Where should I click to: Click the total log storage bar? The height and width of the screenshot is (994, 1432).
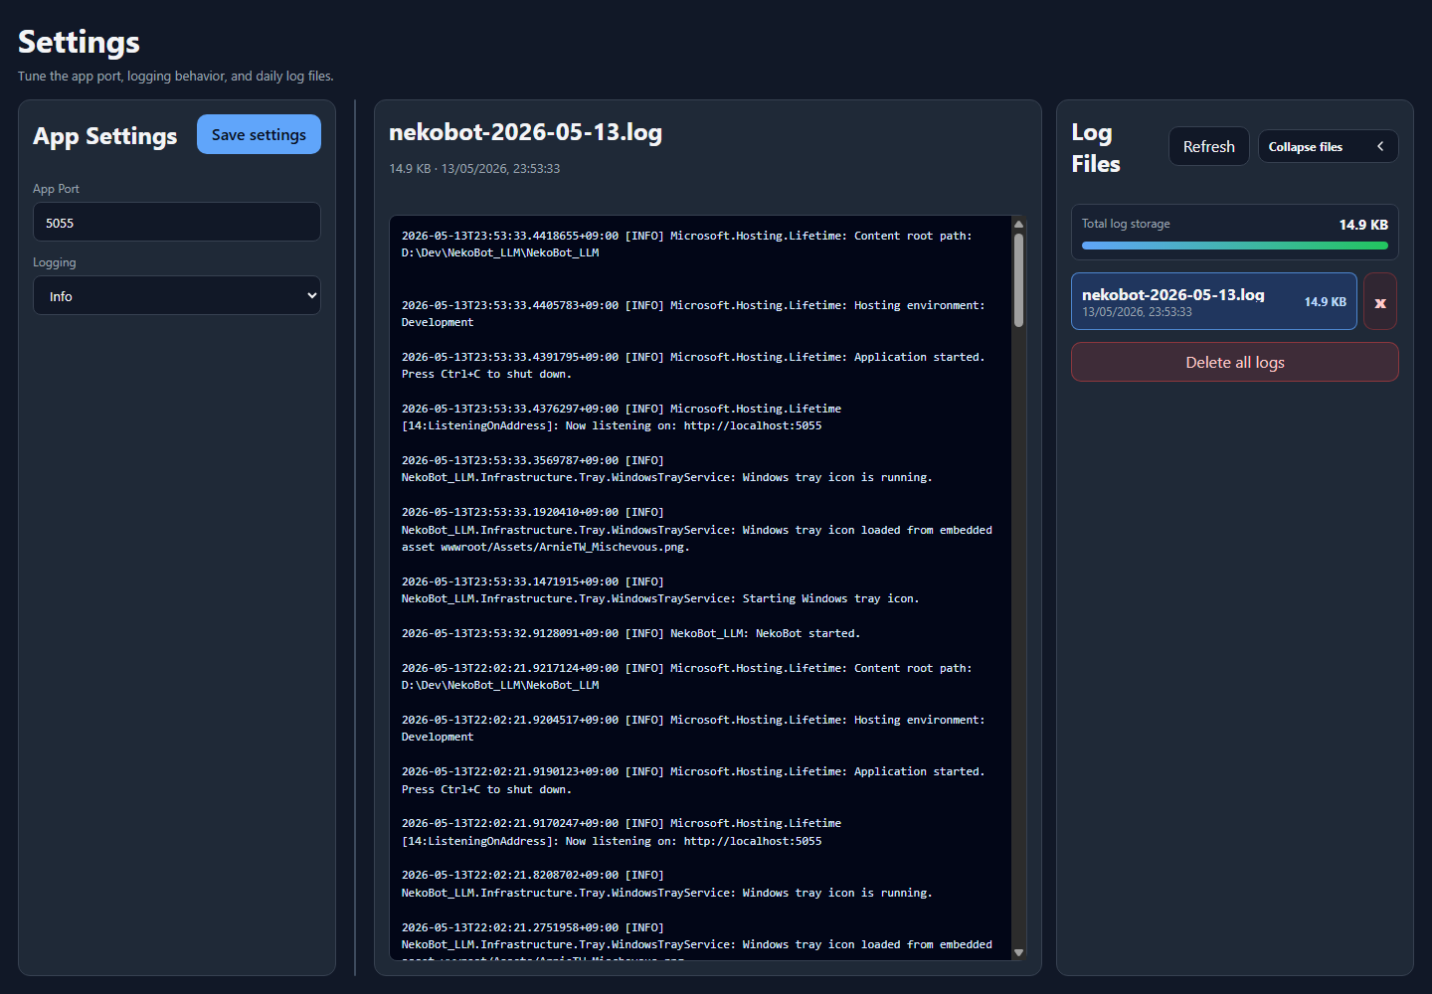pos(1234,246)
